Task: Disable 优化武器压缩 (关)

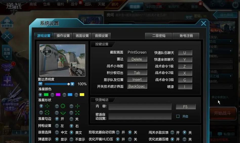Action: [x=184, y=139]
